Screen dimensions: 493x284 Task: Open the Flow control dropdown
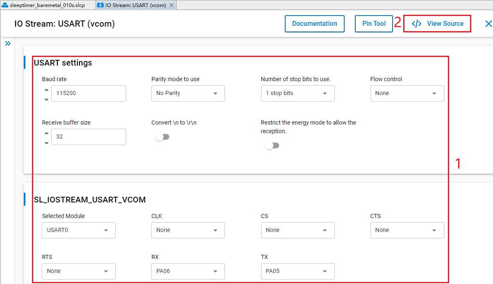point(407,93)
